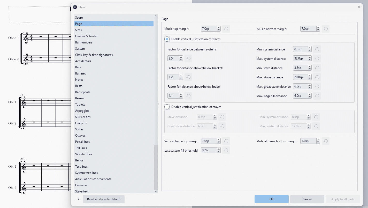Adjust Vertical frame bottom margin stepper

[x=318, y=141]
